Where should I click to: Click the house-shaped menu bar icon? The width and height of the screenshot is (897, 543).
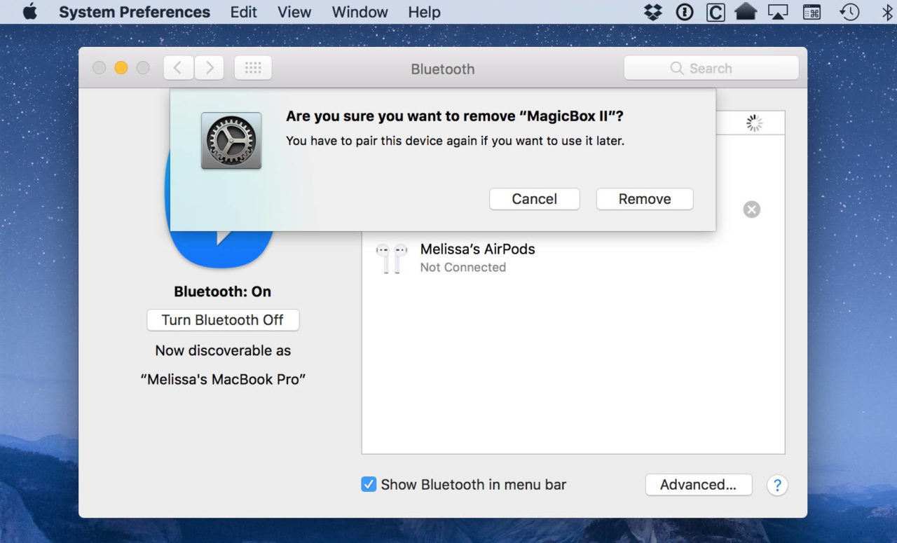746,12
